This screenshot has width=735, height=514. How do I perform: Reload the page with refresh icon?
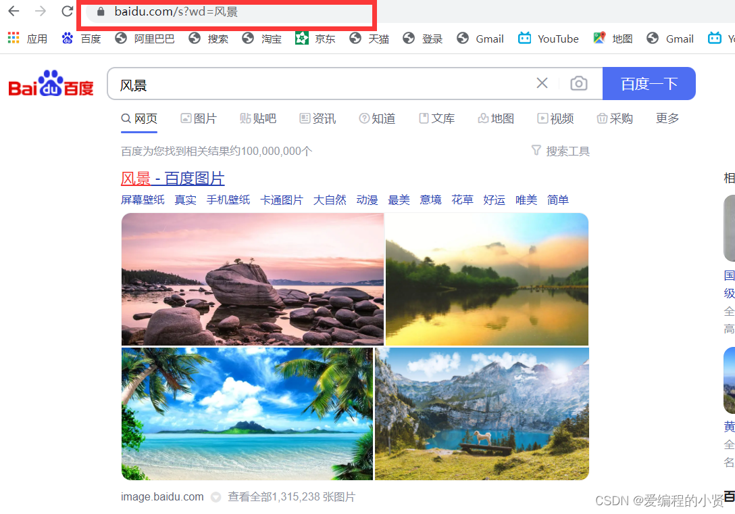pos(68,11)
